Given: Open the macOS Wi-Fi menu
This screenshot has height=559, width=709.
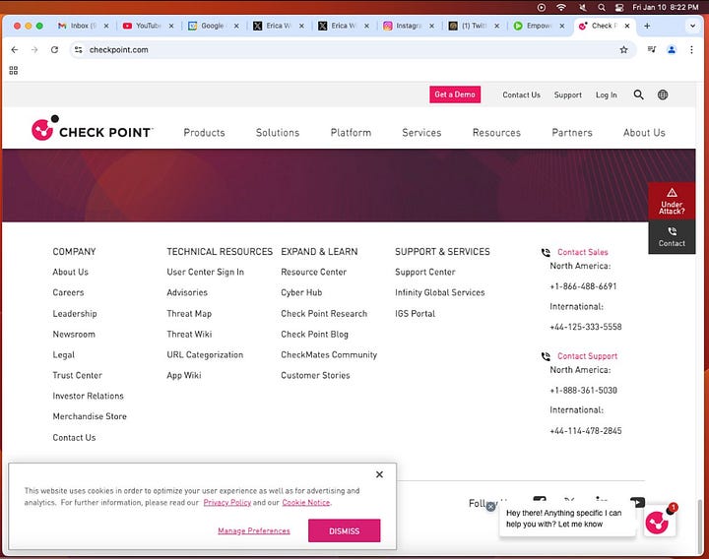Looking at the screenshot, I should 561,7.
